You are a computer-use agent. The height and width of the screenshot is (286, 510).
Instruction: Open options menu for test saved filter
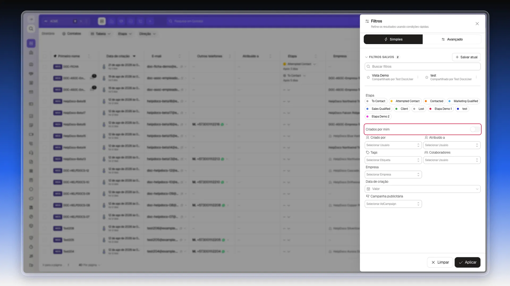pyautogui.click(x=476, y=77)
